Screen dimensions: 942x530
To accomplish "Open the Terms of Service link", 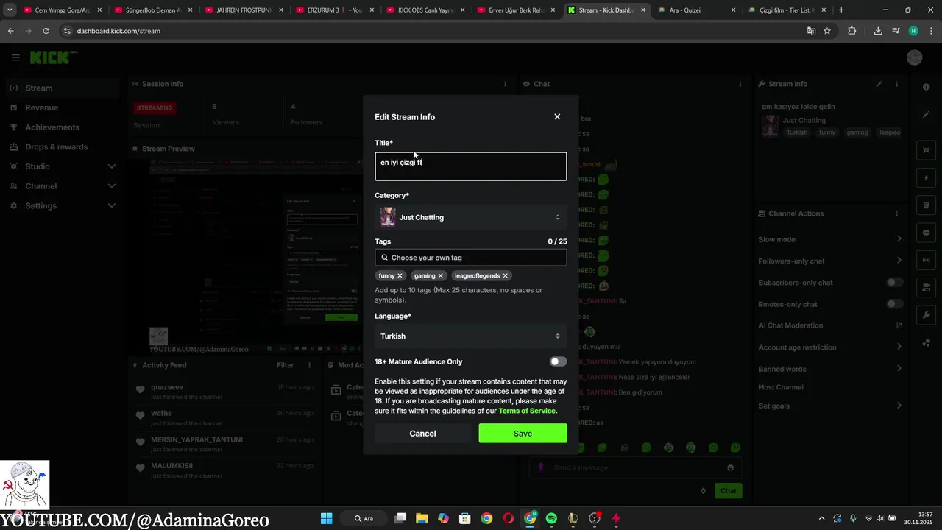I will (x=527, y=411).
